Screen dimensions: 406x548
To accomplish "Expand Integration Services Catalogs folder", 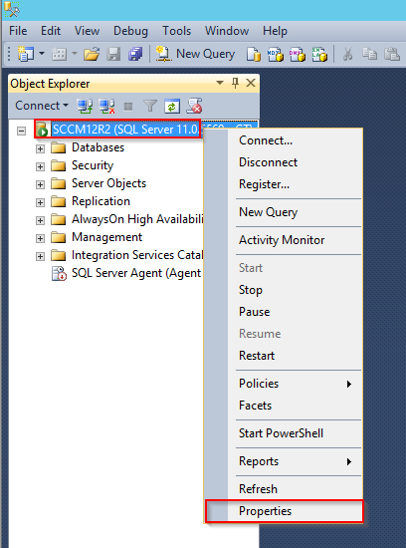I will 40,256.
